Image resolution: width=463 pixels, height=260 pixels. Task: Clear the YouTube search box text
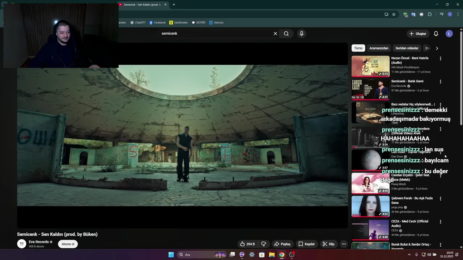pos(275,34)
